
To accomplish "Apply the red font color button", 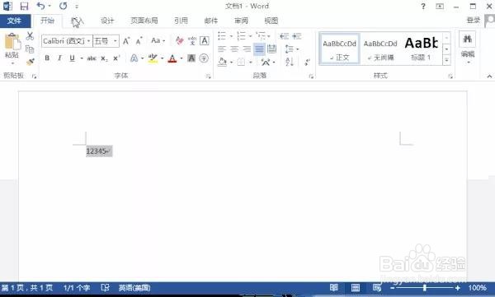I will click(x=172, y=58).
